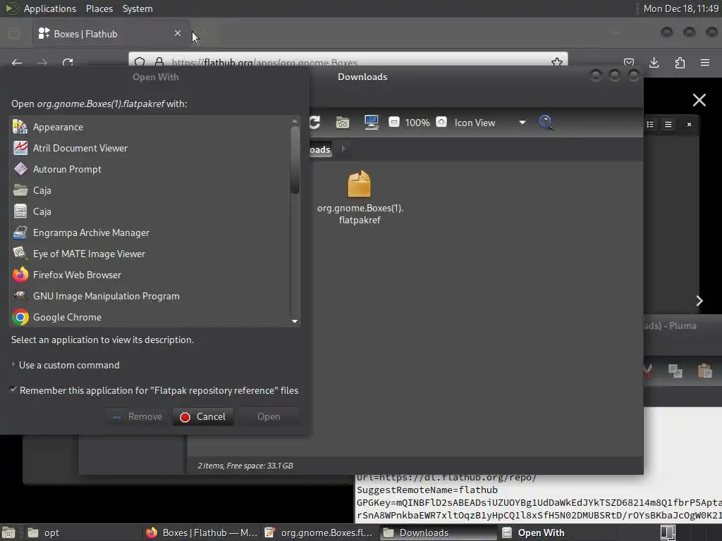
Task: Switch to org.gnome.Boxes.fl... Pluma taskbar item
Action: pos(319,533)
